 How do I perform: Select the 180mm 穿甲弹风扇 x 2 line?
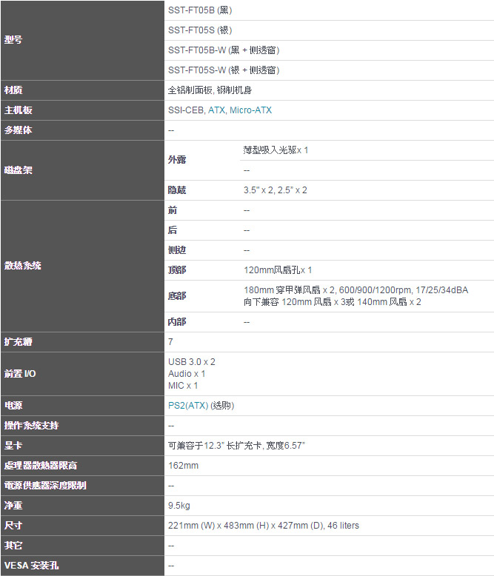[x=356, y=290]
